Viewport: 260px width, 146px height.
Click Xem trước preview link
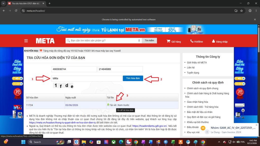[124, 105]
